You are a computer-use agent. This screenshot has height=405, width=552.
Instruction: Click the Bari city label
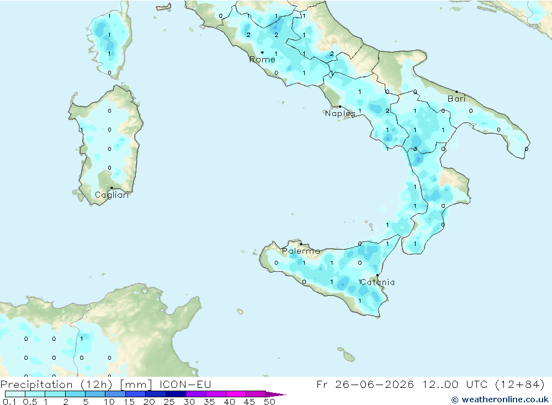tap(457, 99)
